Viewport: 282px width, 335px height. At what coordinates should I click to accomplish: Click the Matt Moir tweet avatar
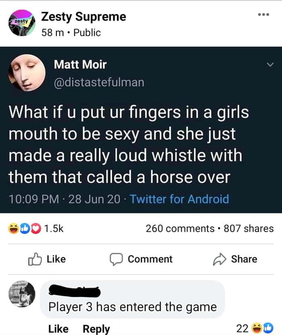tap(26, 72)
